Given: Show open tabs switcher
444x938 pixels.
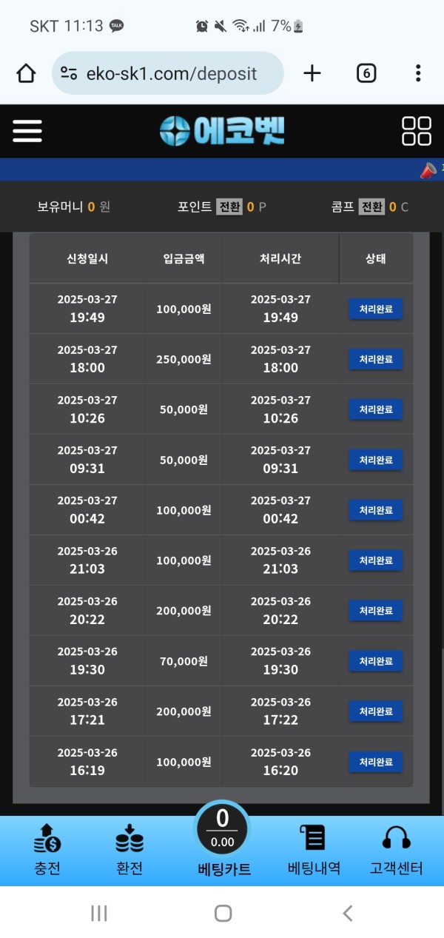Looking at the screenshot, I should click(366, 73).
